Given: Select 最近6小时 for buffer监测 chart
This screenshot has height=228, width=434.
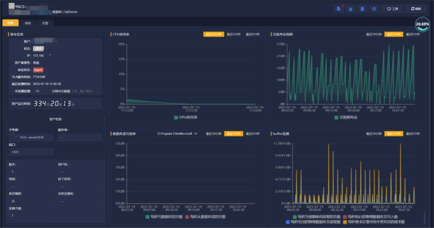Looking at the screenshot, I should tap(413, 134).
